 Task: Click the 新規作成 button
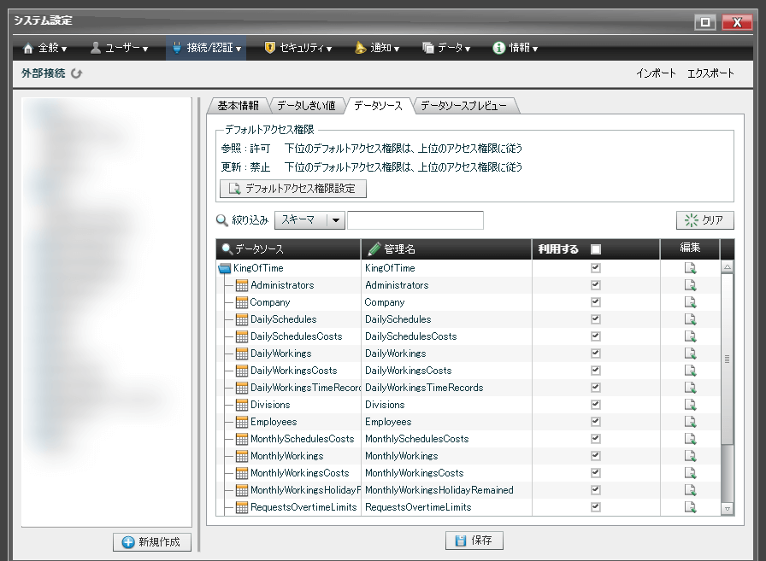coord(152,542)
